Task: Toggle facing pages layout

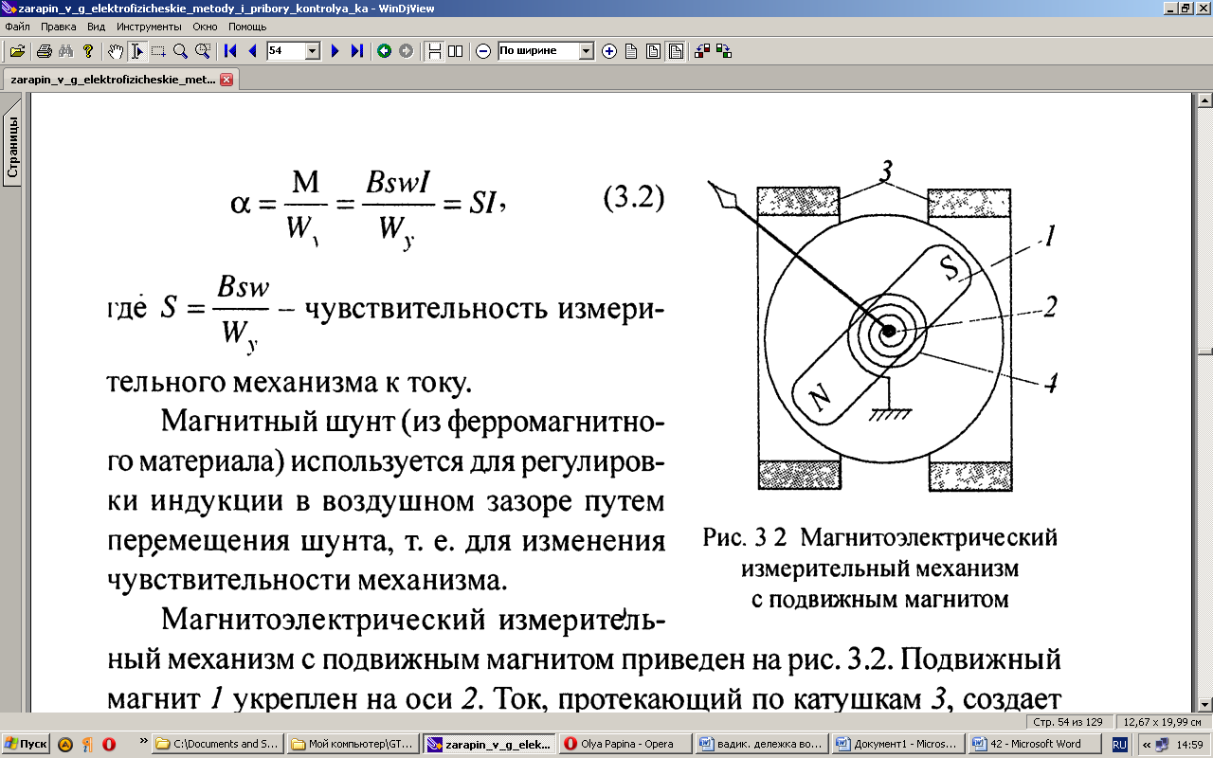Action: (x=455, y=51)
